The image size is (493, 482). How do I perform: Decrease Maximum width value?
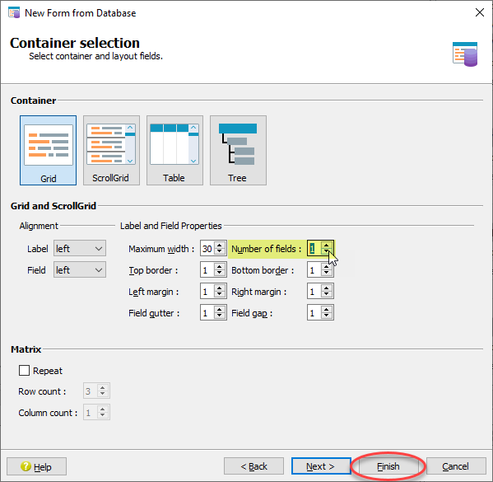click(x=220, y=252)
